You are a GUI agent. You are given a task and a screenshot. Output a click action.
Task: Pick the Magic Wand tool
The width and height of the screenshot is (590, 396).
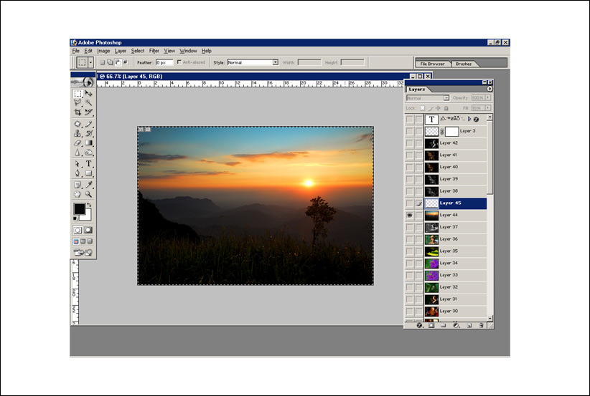click(x=89, y=103)
